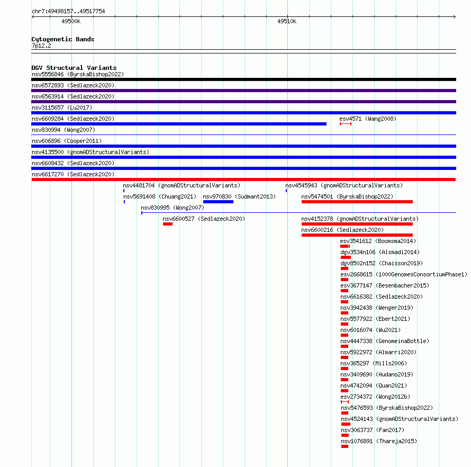Click the red esv2734372 bracket feature
The height and width of the screenshot is (467, 471).
click(345, 402)
